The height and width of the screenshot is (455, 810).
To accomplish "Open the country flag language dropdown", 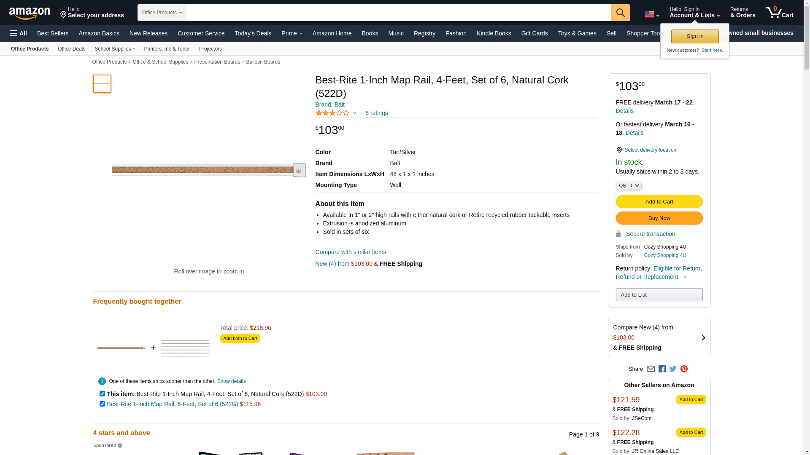I will point(651,15).
